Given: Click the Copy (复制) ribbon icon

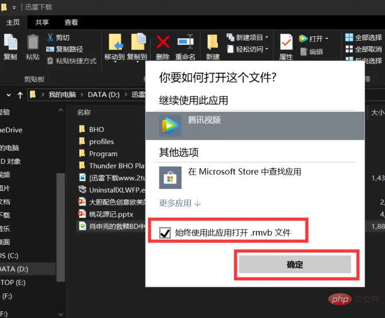Looking at the screenshot, I should [10, 42].
